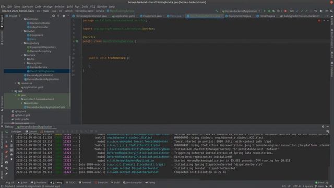Select HeroesService in project tree
Screen dimensions: 334x188
(38, 67)
